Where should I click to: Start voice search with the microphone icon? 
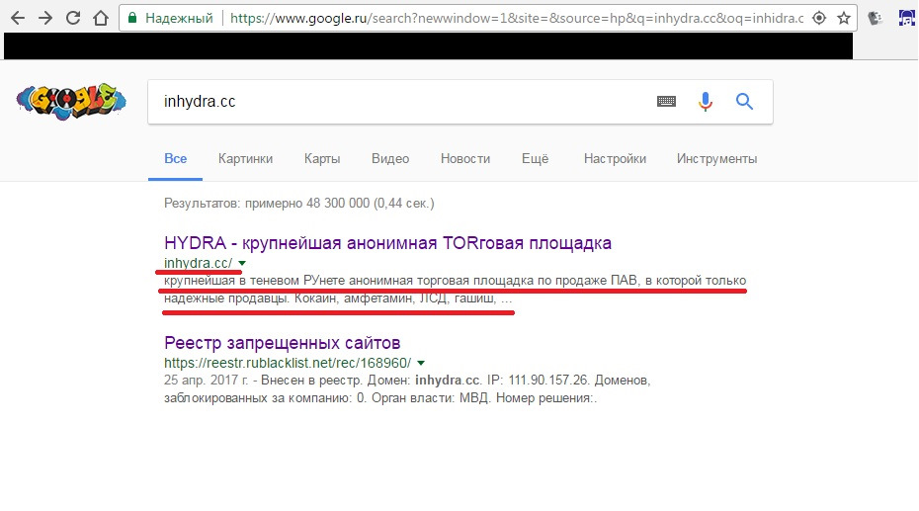point(706,102)
